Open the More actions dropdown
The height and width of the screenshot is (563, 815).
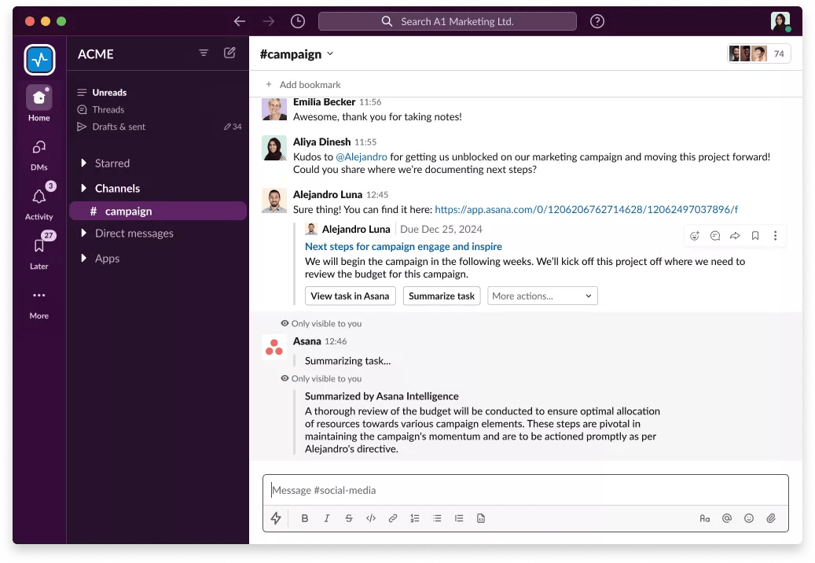pyautogui.click(x=542, y=296)
